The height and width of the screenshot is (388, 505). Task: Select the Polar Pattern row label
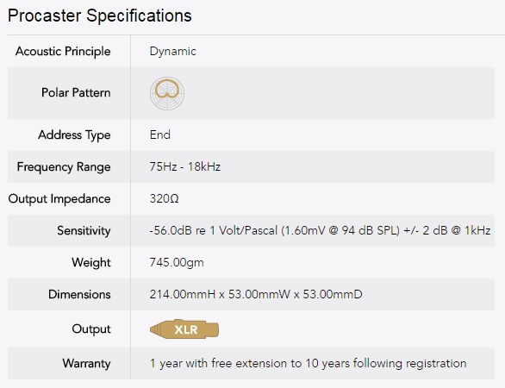click(76, 93)
